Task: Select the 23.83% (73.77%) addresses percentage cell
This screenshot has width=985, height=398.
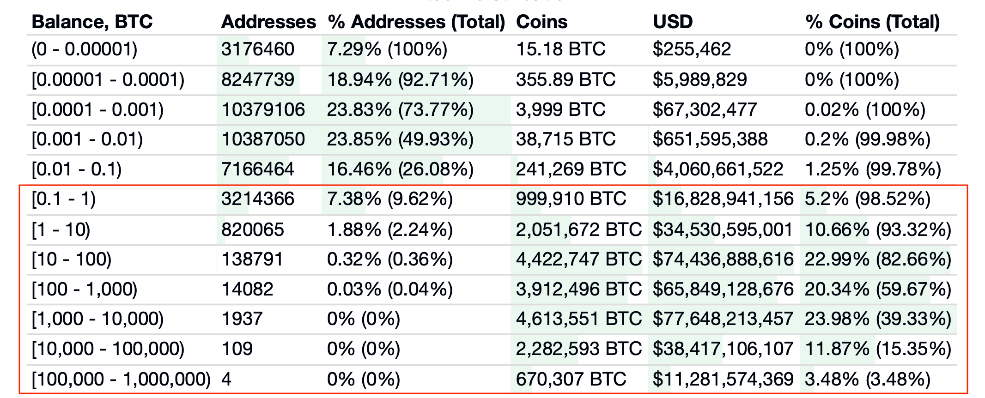Action: tap(400, 110)
